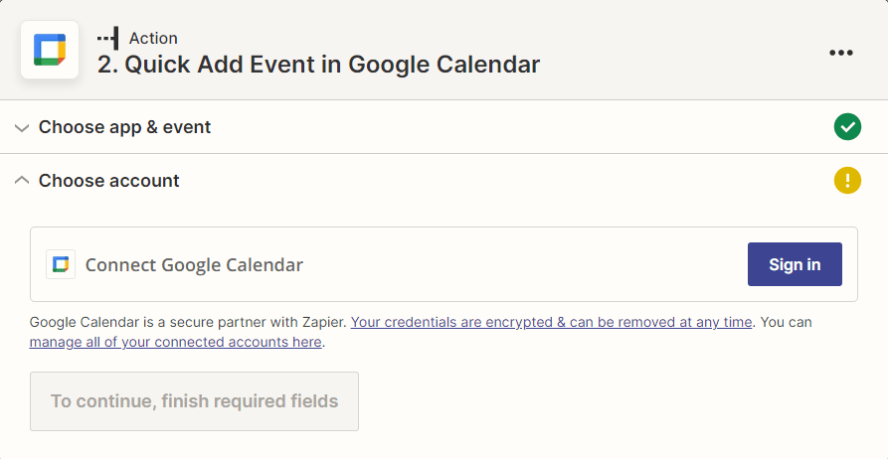Click the "You can" text after credentials link
The image size is (888, 459).
[x=787, y=323]
